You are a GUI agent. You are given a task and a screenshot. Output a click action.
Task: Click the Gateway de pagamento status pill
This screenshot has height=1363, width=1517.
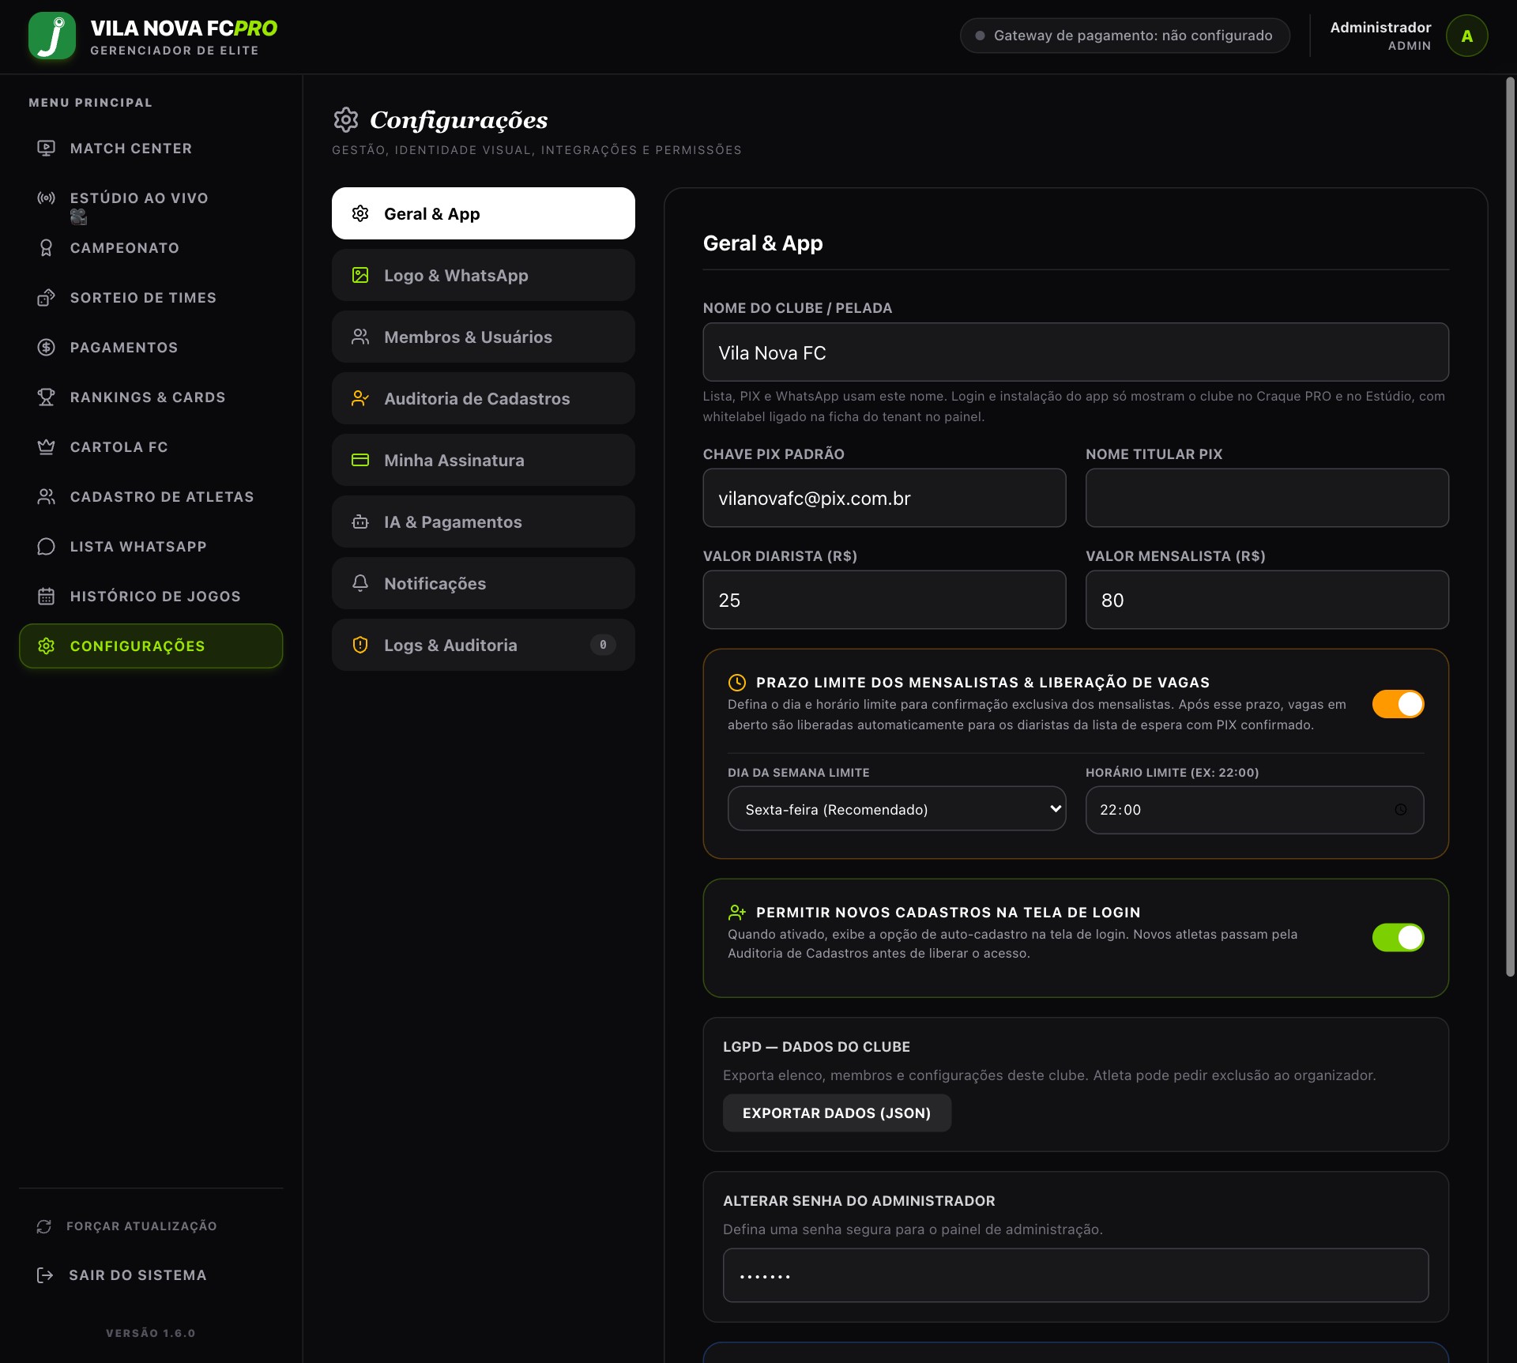[x=1124, y=36]
